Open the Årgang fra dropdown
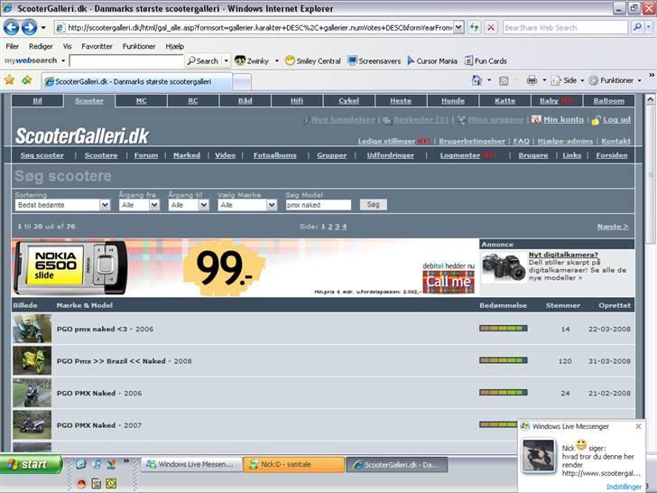The image size is (657, 493). [154, 205]
